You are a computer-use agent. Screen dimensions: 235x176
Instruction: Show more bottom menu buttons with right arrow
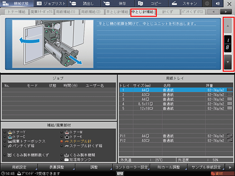[x=230, y=167]
